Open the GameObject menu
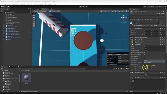This screenshot has height=94, width=167. (15, 4)
